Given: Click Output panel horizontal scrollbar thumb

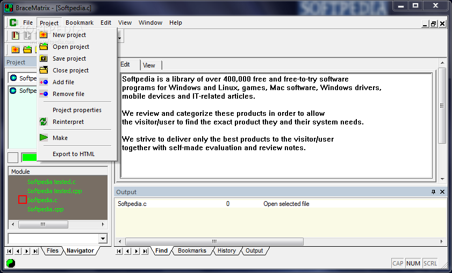Looking at the screenshot, I should click(x=214, y=241).
